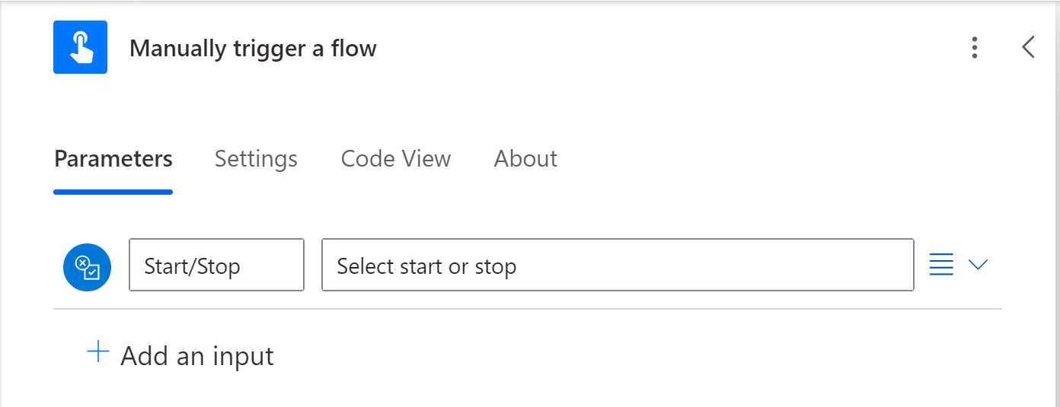Open the Settings tab

[256, 159]
